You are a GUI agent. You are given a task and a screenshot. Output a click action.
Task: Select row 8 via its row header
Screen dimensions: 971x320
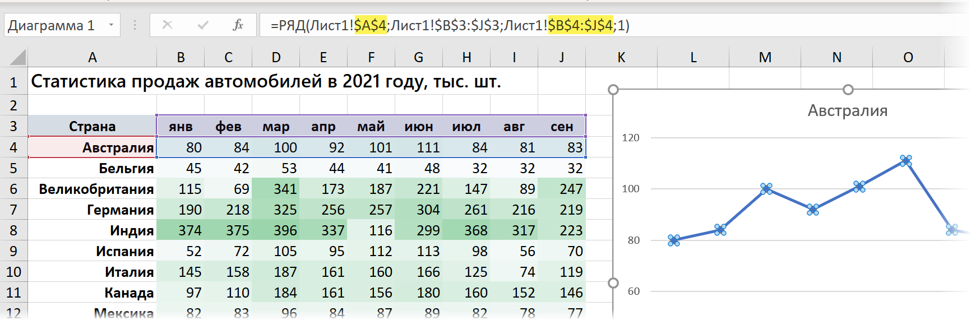pos(13,230)
